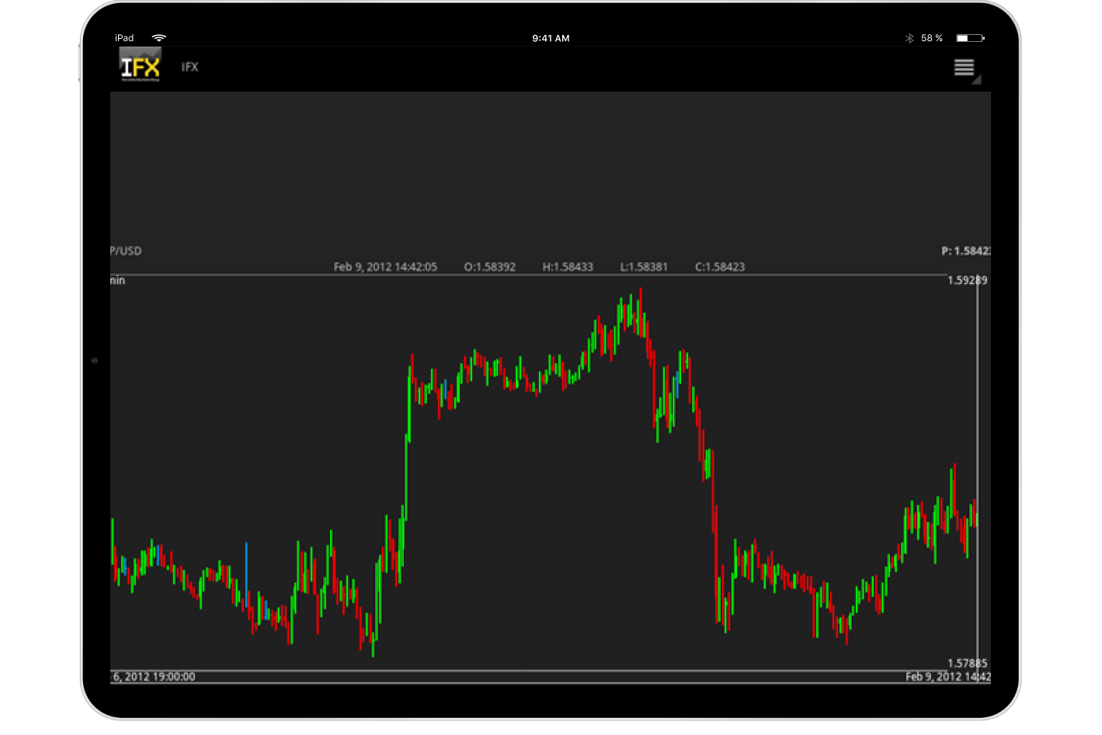Tap the C:1.58423 close value
The height and width of the screenshot is (735, 1102).
point(720,266)
